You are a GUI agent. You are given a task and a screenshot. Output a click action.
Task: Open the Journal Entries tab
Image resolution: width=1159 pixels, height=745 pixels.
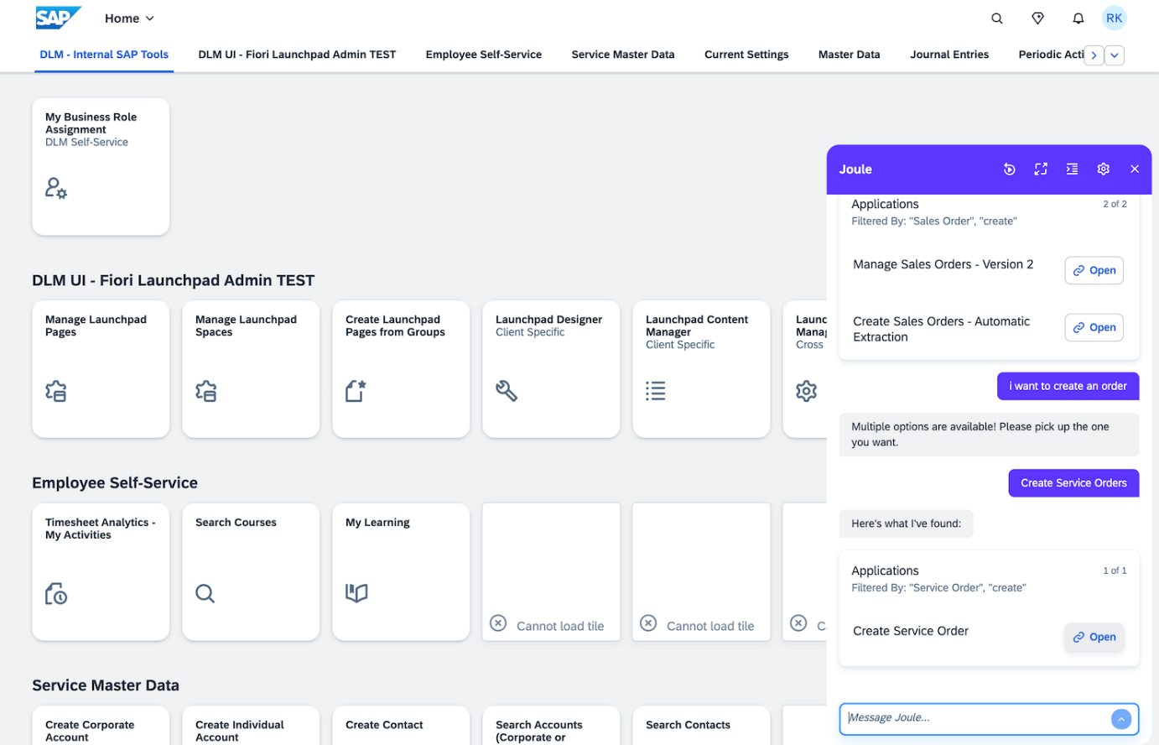pyautogui.click(x=949, y=54)
